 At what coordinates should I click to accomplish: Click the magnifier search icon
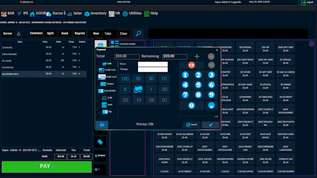click(x=138, y=34)
